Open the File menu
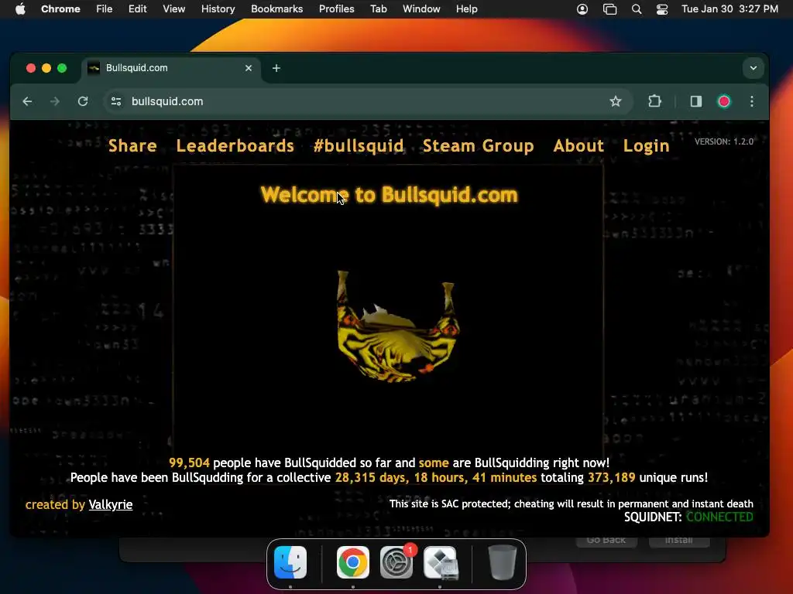This screenshot has width=793, height=594. coord(105,9)
